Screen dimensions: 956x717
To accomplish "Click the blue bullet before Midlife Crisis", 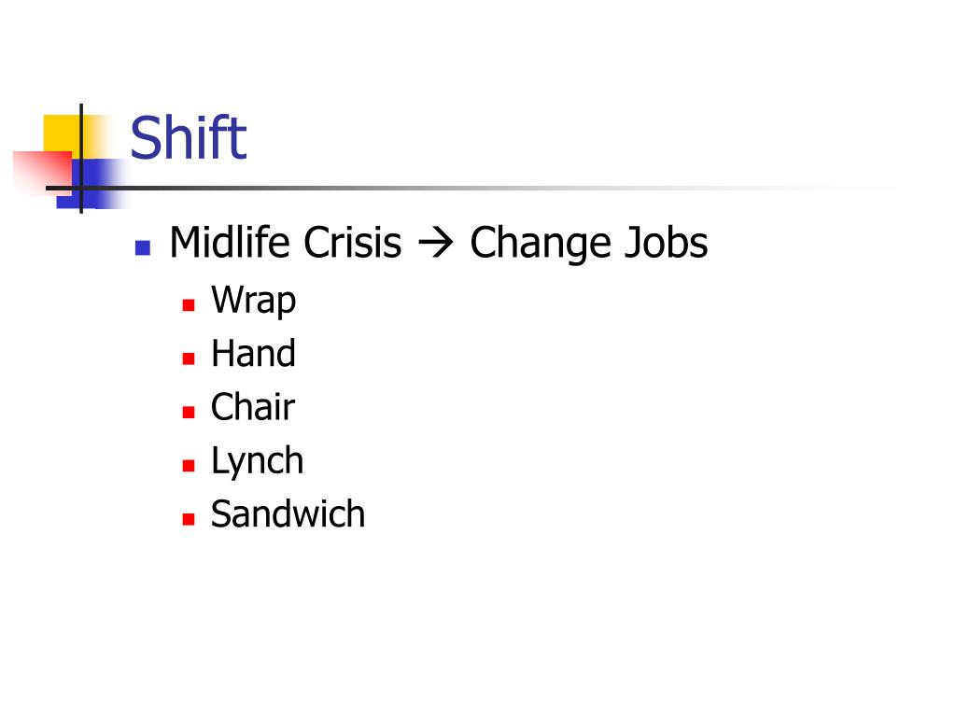I will pyautogui.click(x=143, y=247).
